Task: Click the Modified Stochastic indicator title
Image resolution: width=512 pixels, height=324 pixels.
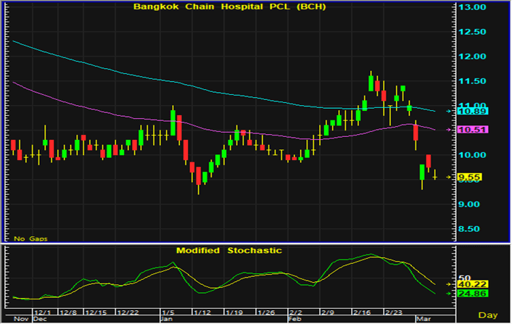Action: click(x=229, y=251)
